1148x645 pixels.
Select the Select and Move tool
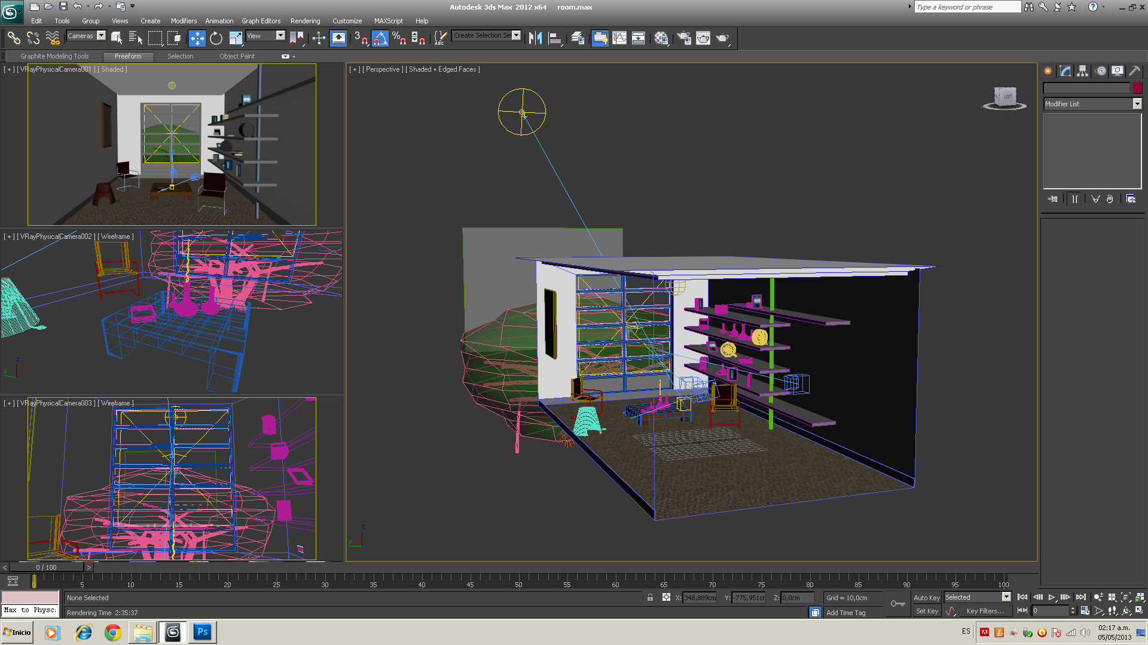[197, 38]
